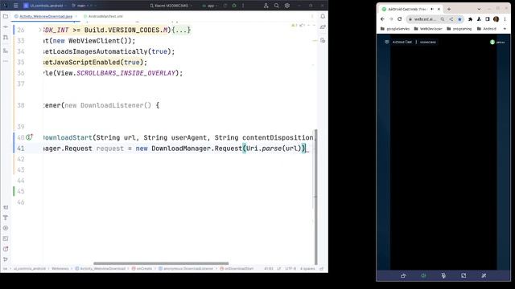Image resolution: width=515 pixels, height=289 pixels.
Task: Toggle the bookmark star in Chrome
Action: pos(459,19)
